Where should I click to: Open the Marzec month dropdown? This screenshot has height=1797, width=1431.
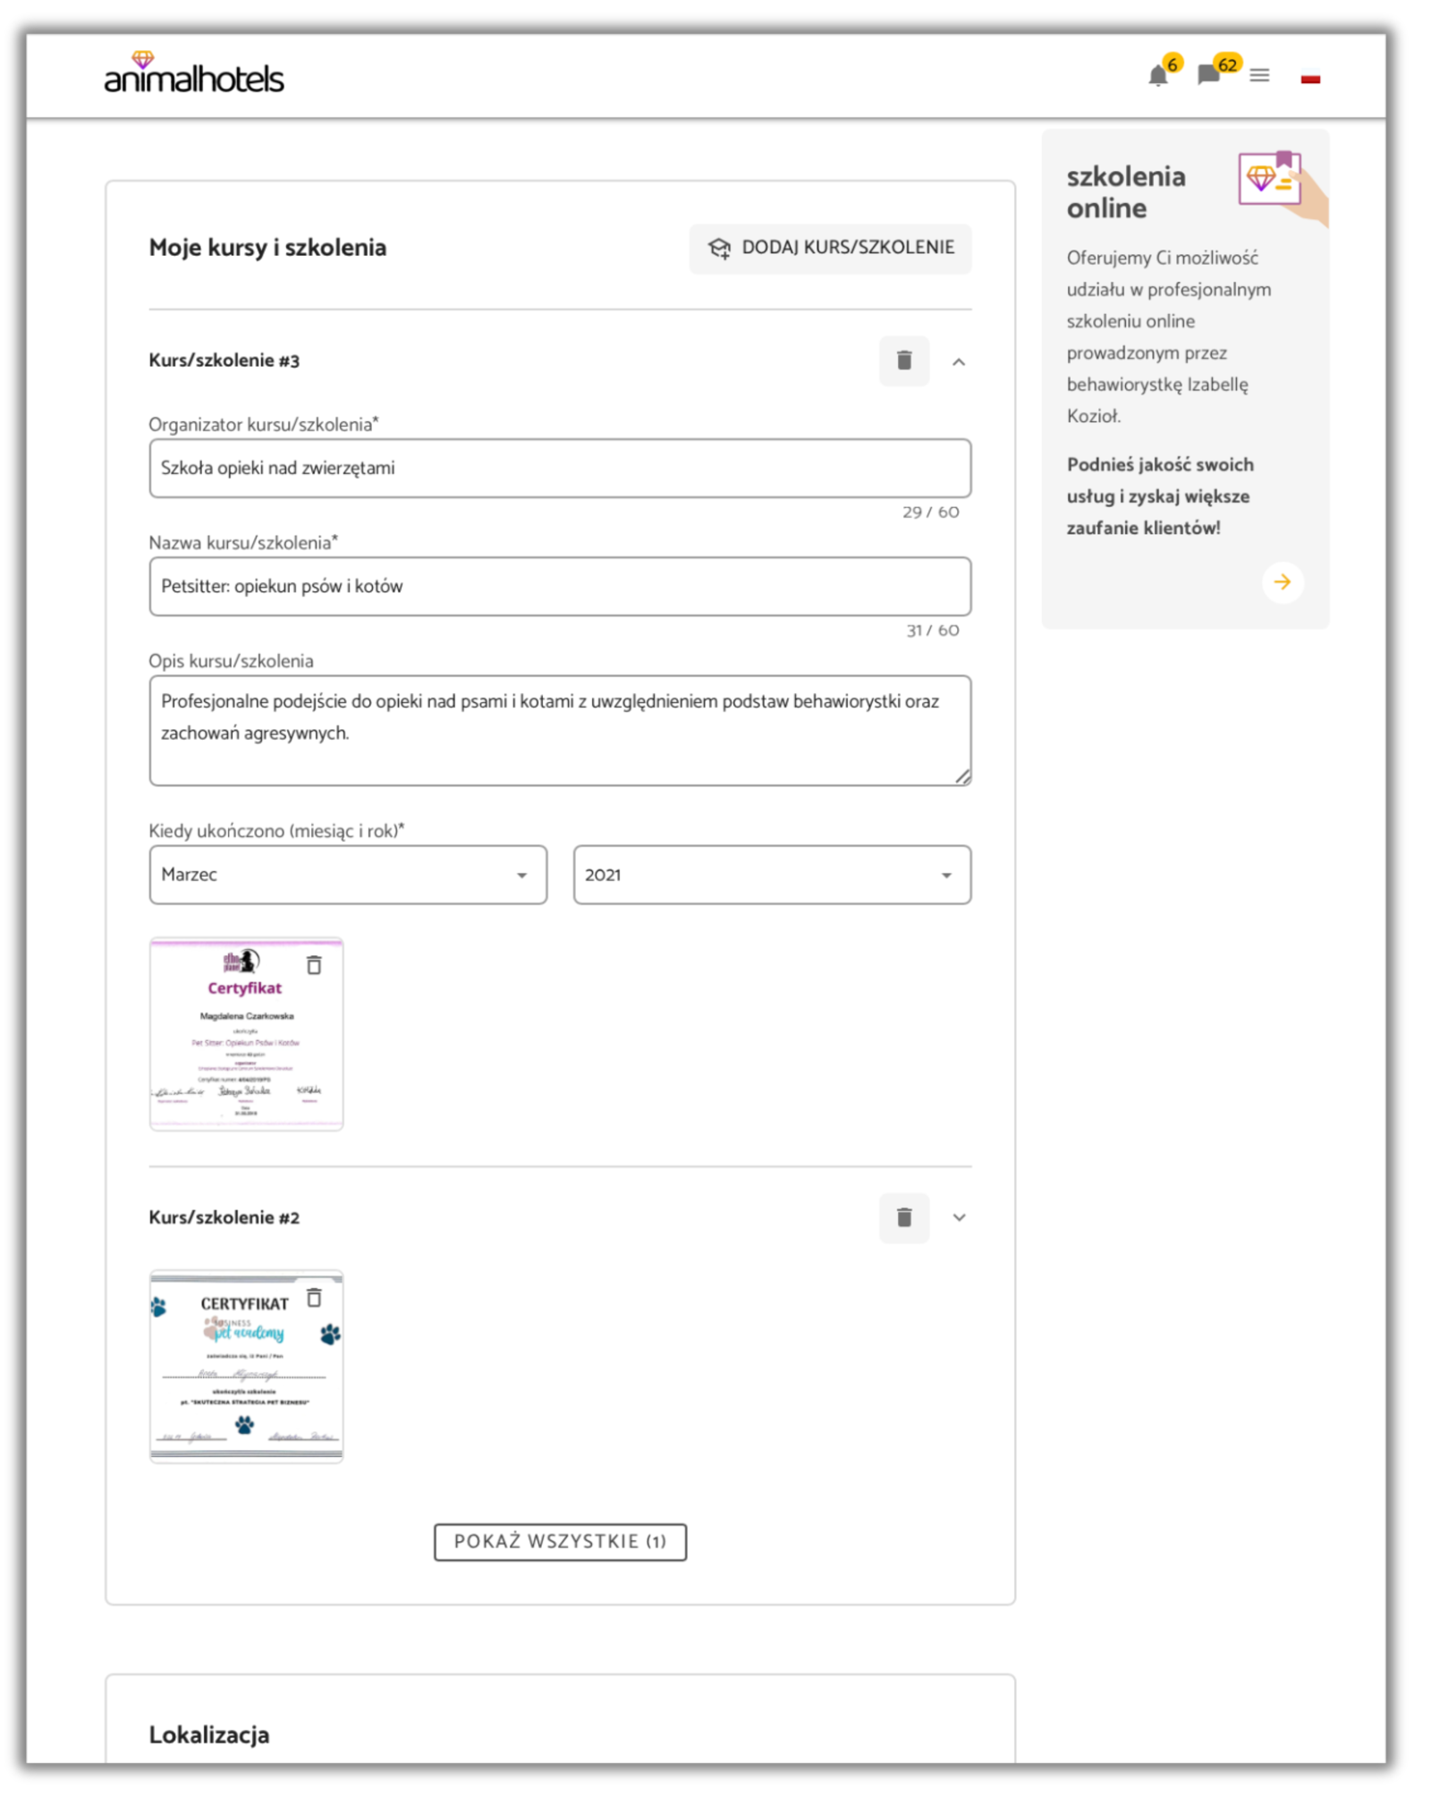[x=348, y=875]
